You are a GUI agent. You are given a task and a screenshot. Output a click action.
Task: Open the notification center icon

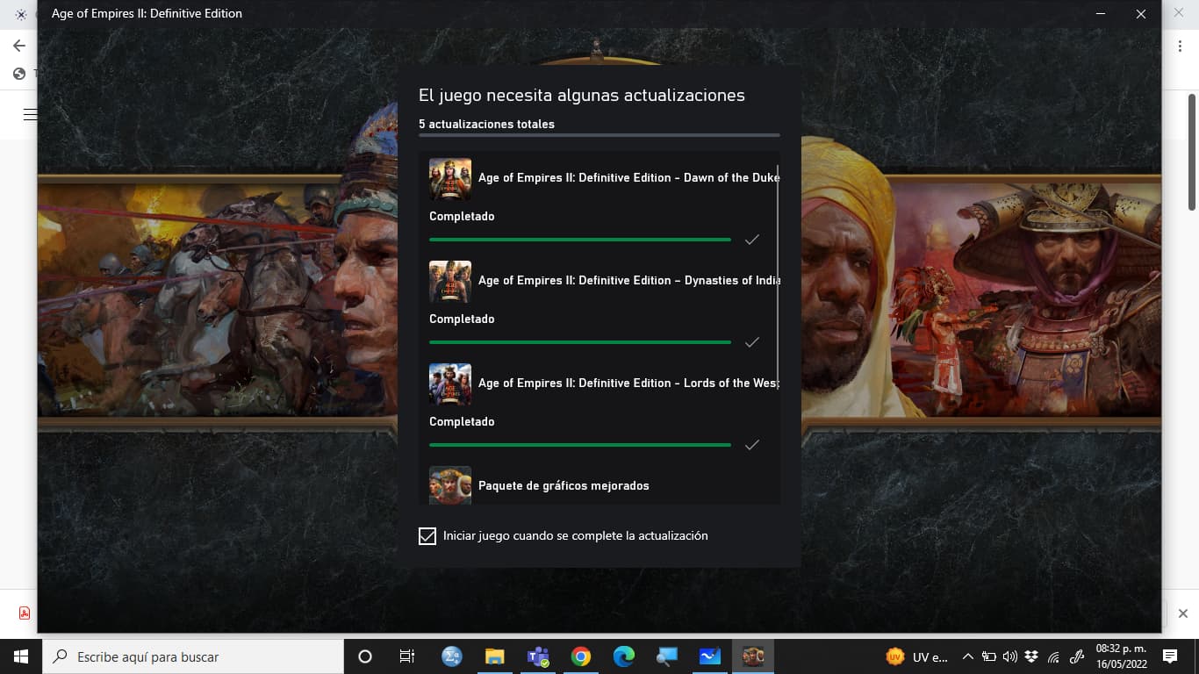pyautogui.click(x=1169, y=656)
